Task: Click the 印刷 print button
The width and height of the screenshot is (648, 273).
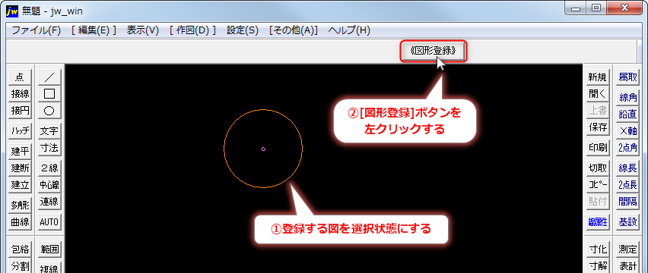Action: 598,147
